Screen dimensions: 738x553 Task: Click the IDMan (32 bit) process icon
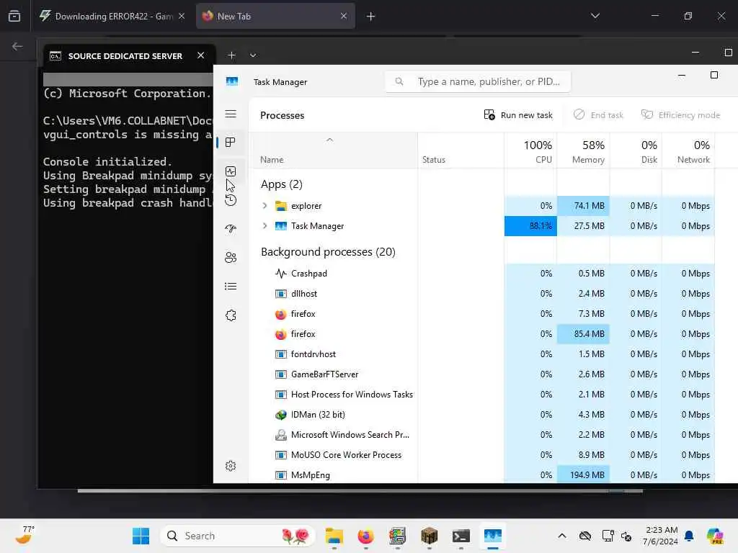pyautogui.click(x=280, y=415)
